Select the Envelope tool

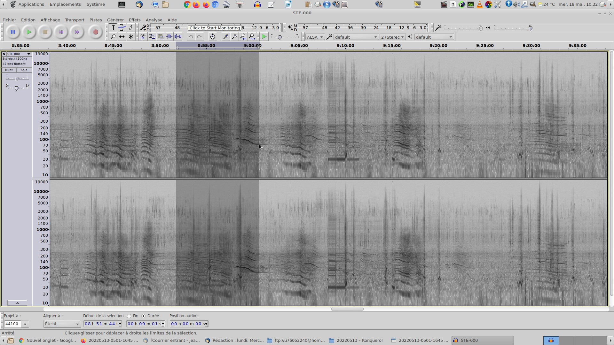click(122, 28)
